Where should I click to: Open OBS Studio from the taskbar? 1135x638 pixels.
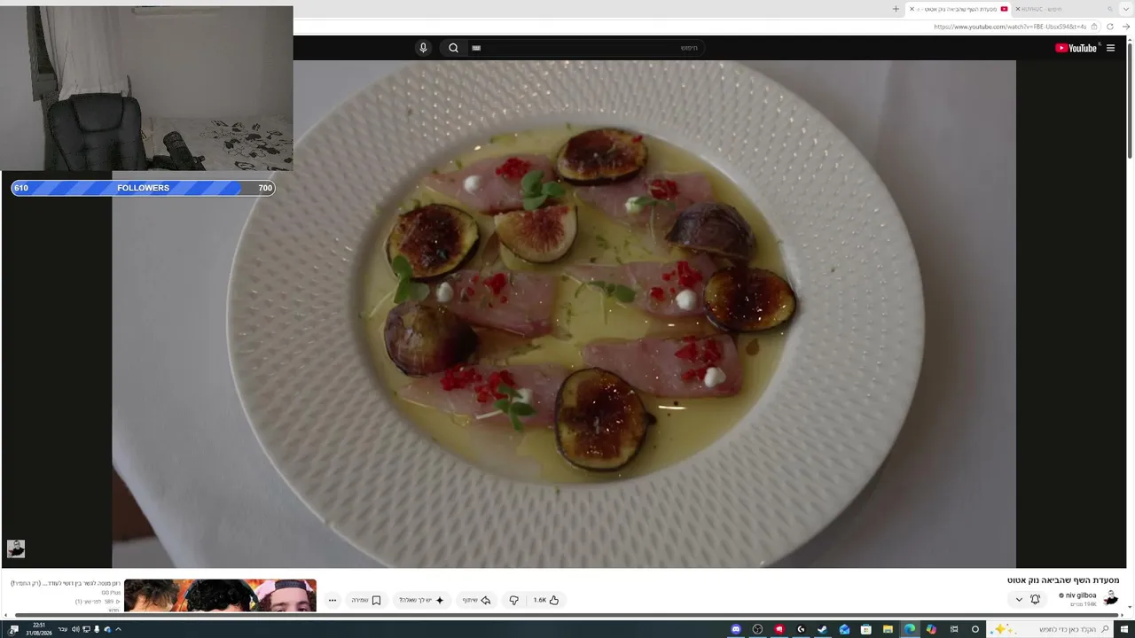pos(757,629)
